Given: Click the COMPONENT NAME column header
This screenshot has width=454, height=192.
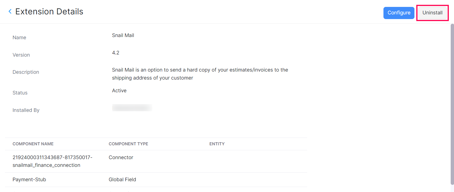Looking at the screenshot, I should [33, 144].
